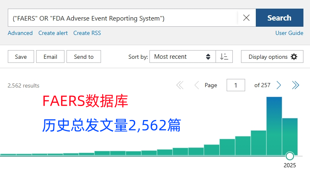
Task: Click the Search button
Action: click(x=279, y=18)
